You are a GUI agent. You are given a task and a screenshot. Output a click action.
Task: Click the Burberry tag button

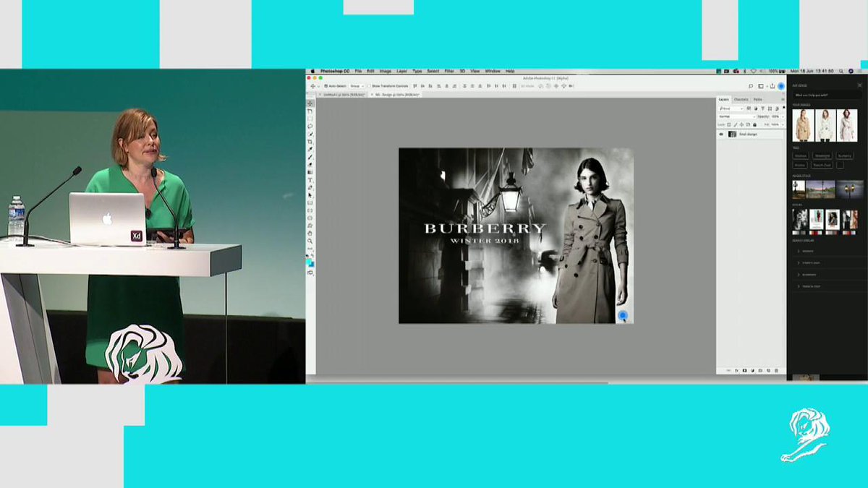point(845,155)
